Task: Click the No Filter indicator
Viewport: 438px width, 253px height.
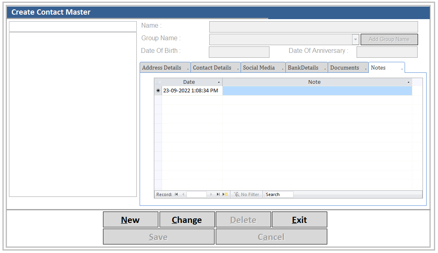Action: coord(247,194)
